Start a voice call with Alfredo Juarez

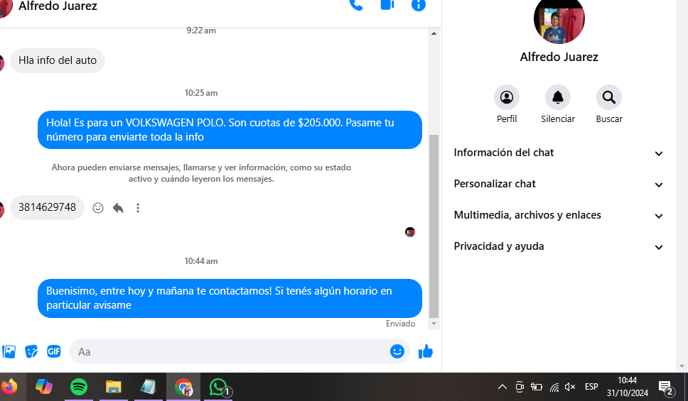[356, 5]
